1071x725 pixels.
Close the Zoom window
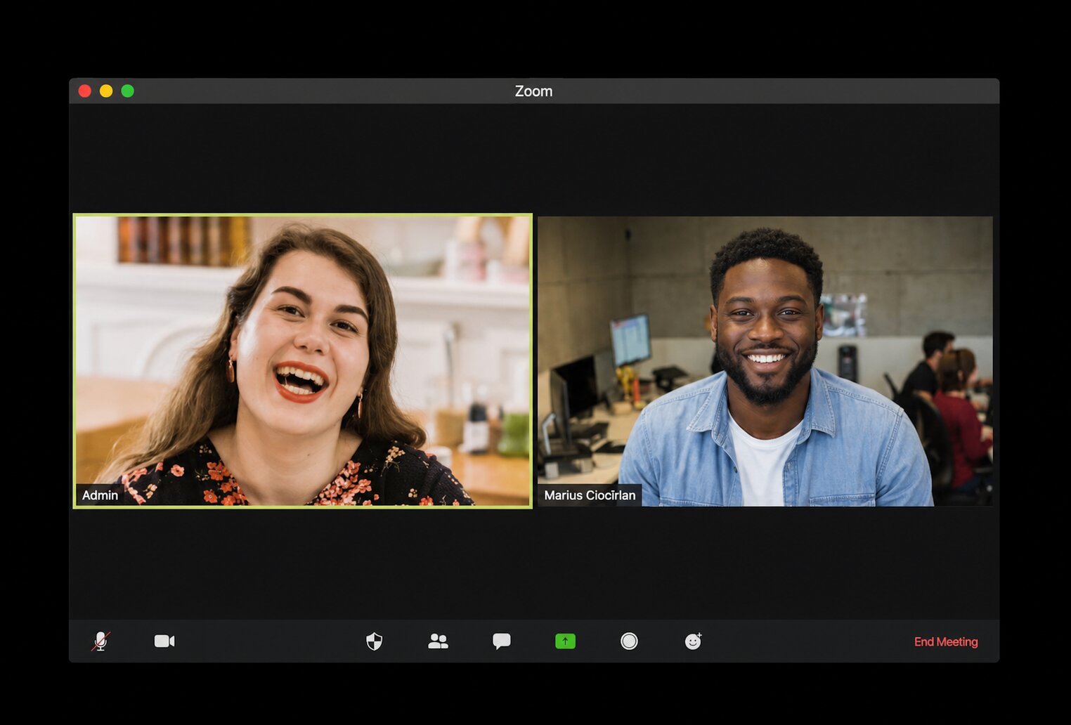click(85, 91)
